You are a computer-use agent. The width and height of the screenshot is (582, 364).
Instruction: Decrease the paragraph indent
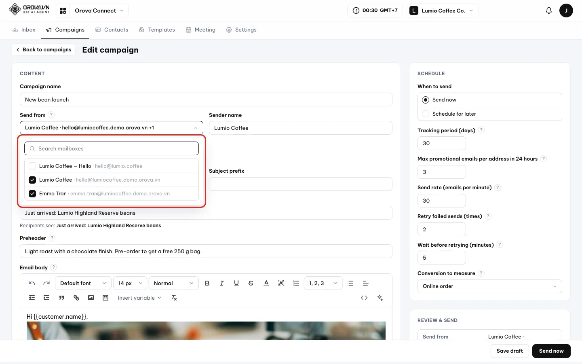[32, 298]
